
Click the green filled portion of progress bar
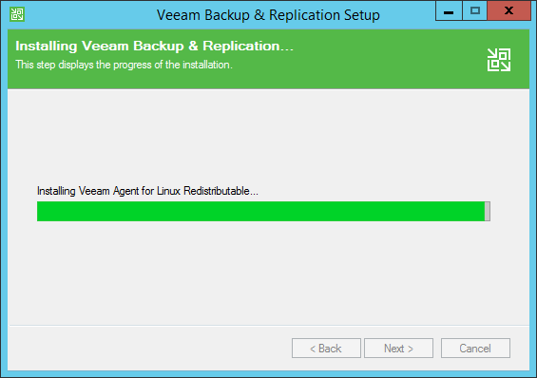pos(260,211)
